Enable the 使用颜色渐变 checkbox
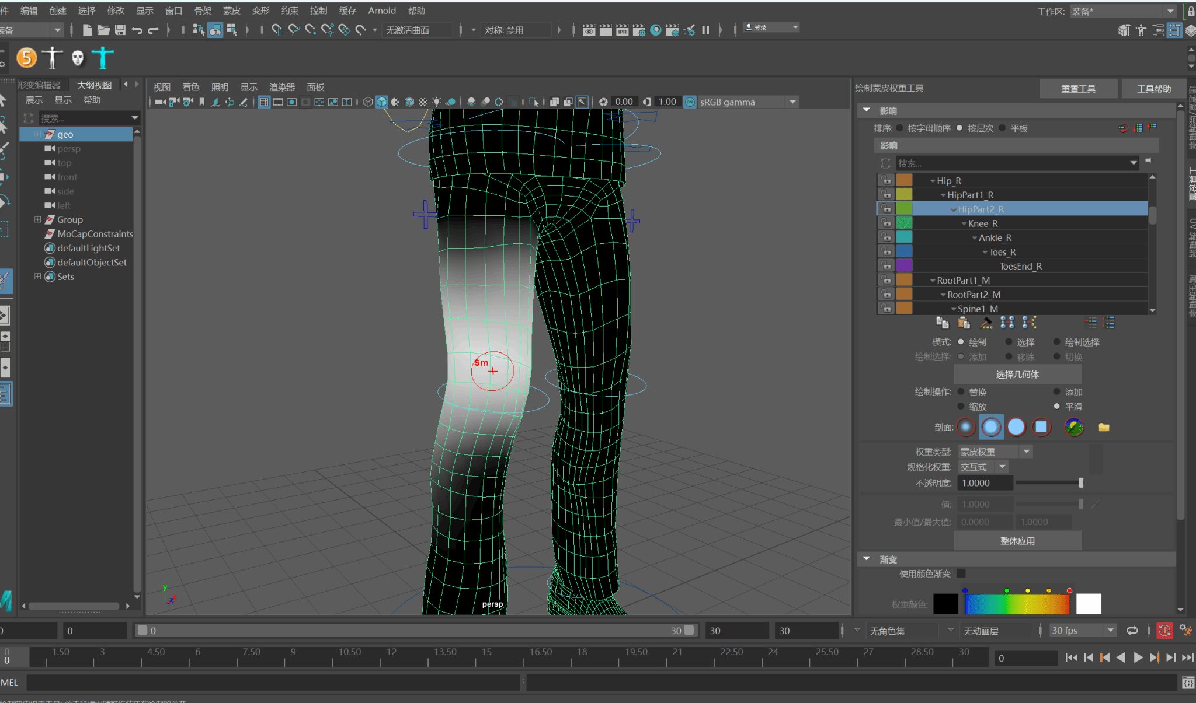1196x703 pixels. pos(961,574)
